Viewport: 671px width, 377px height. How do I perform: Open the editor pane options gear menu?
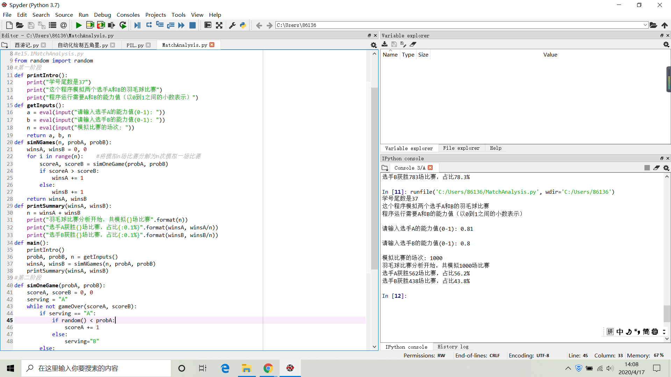tap(374, 45)
